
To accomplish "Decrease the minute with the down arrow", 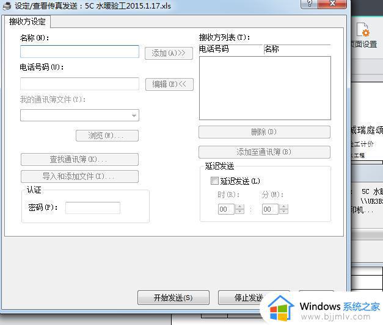I will (x=284, y=212).
